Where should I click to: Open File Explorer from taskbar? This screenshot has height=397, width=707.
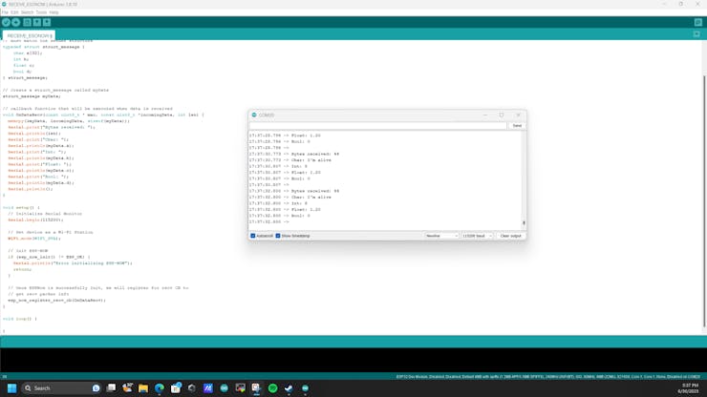[x=143, y=388]
